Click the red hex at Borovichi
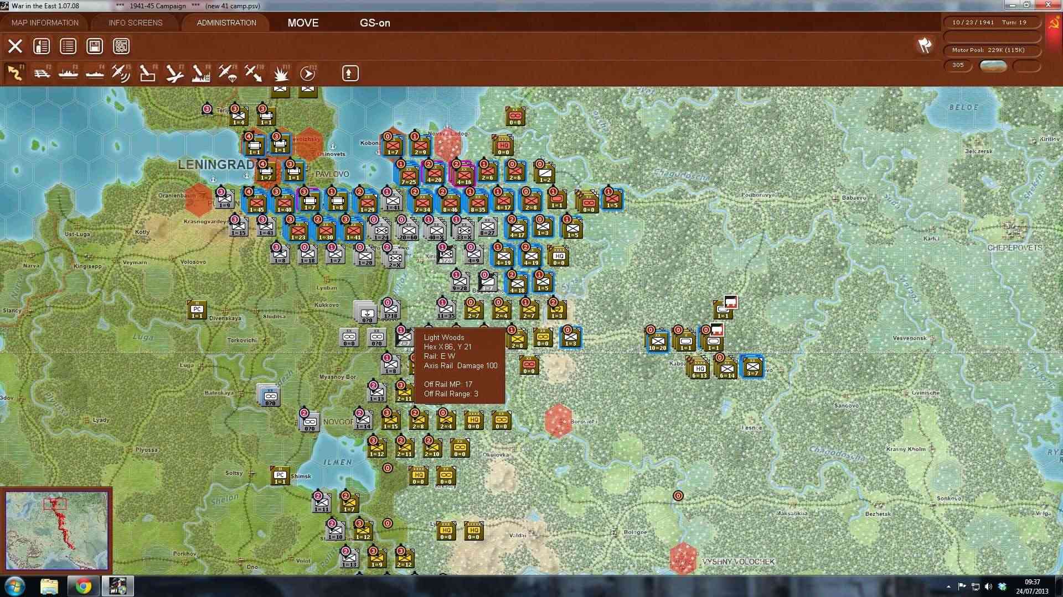This screenshot has height=597, width=1063. pyautogui.click(x=558, y=421)
